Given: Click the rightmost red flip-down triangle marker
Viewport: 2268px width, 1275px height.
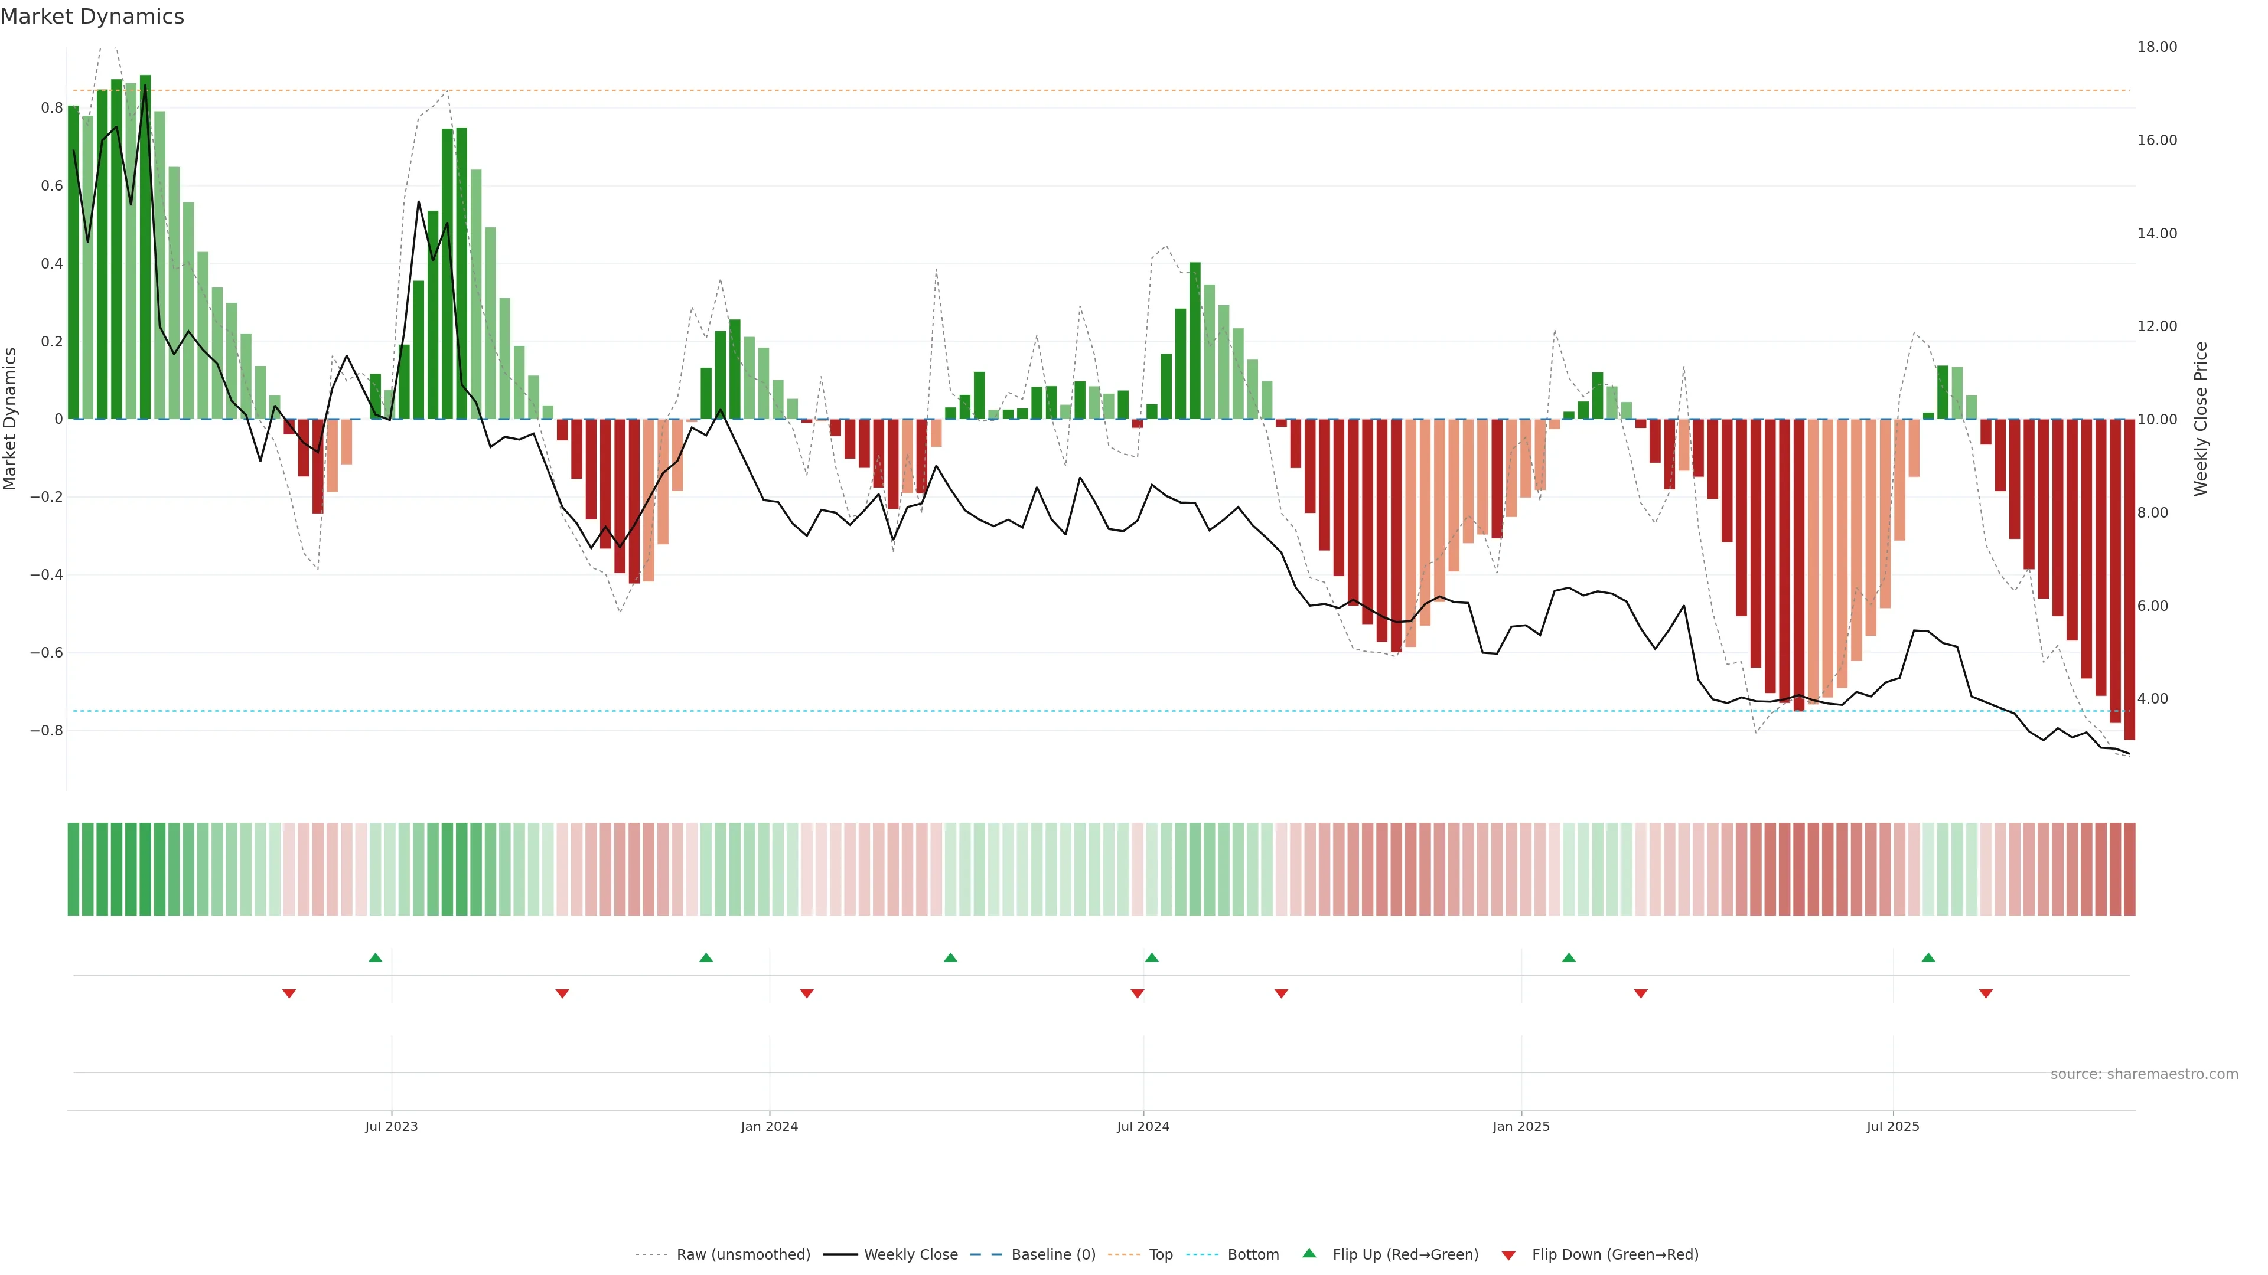Looking at the screenshot, I should click(x=1985, y=993).
